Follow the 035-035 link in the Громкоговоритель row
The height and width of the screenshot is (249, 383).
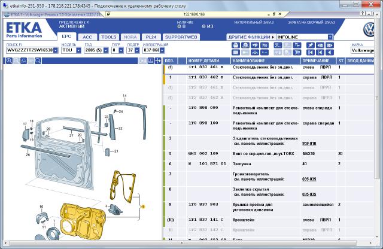309,179
